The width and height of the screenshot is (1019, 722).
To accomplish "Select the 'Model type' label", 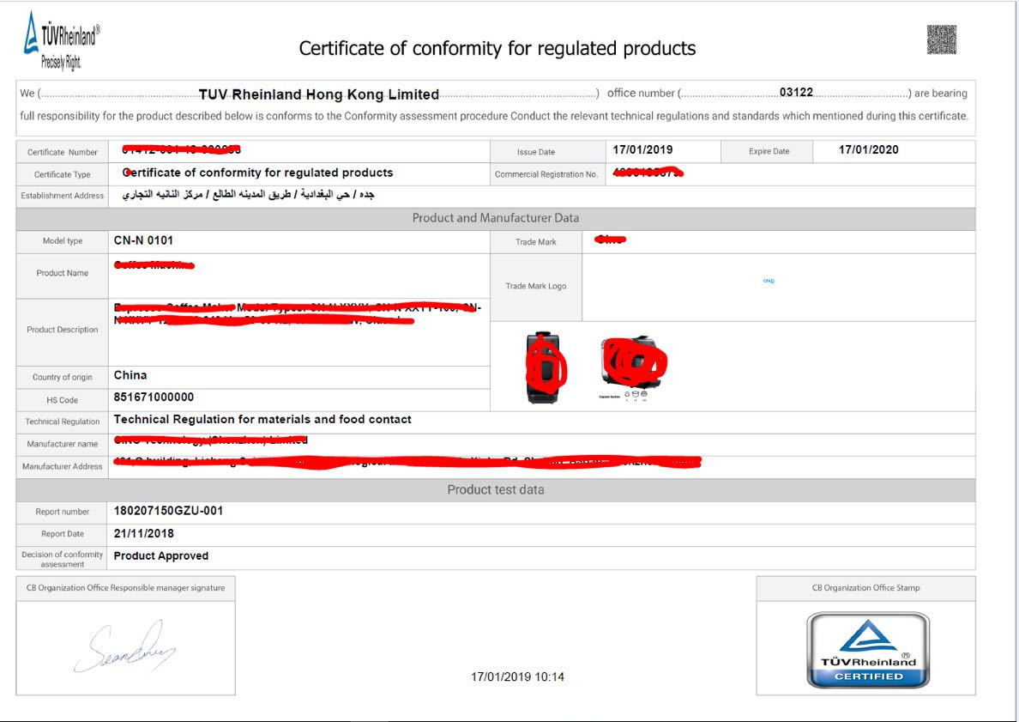I will [x=63, y=240].
